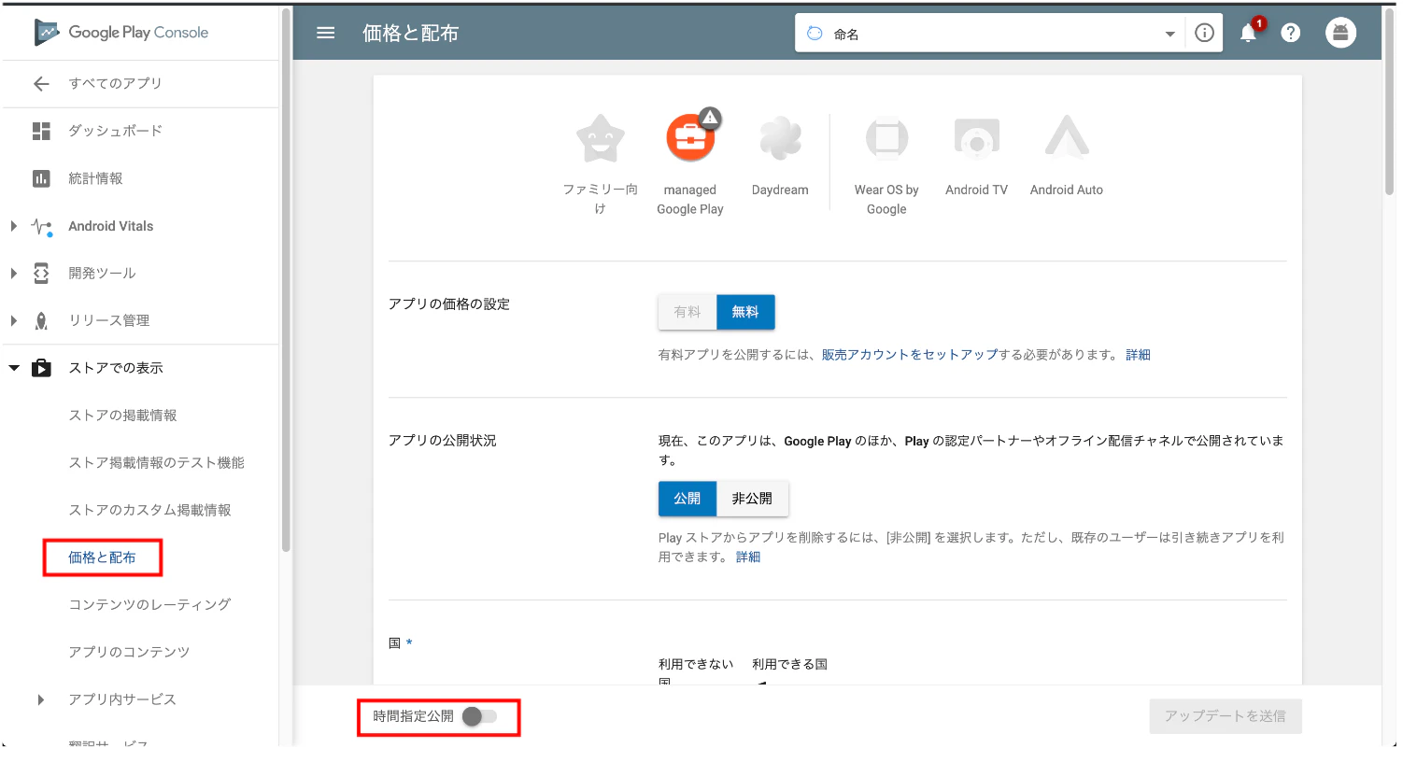The image size is (1403, 762).
Task: Click the 利用できる国 column heading
Action: click(x=790, y=665)
